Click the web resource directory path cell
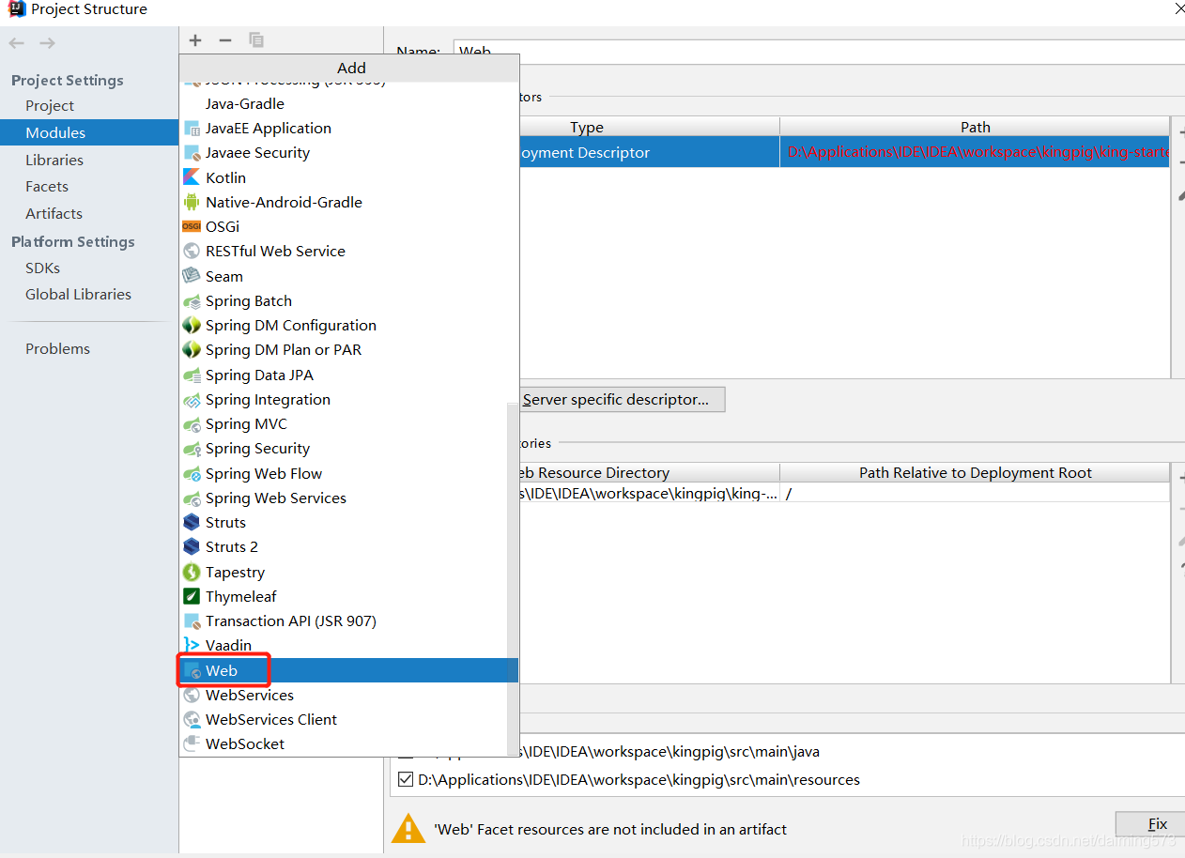This screenshot has width=1185, height=858. point(648,493)
